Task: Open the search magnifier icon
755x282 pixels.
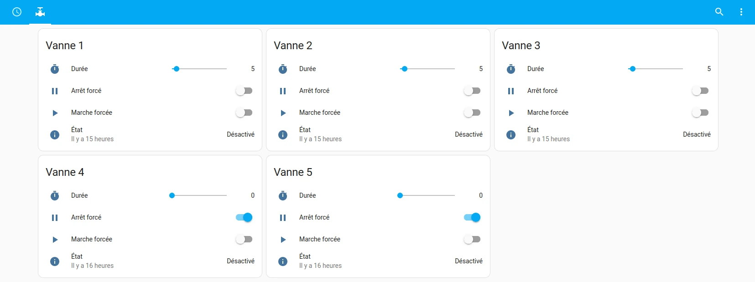Action: tap(719, 12)
